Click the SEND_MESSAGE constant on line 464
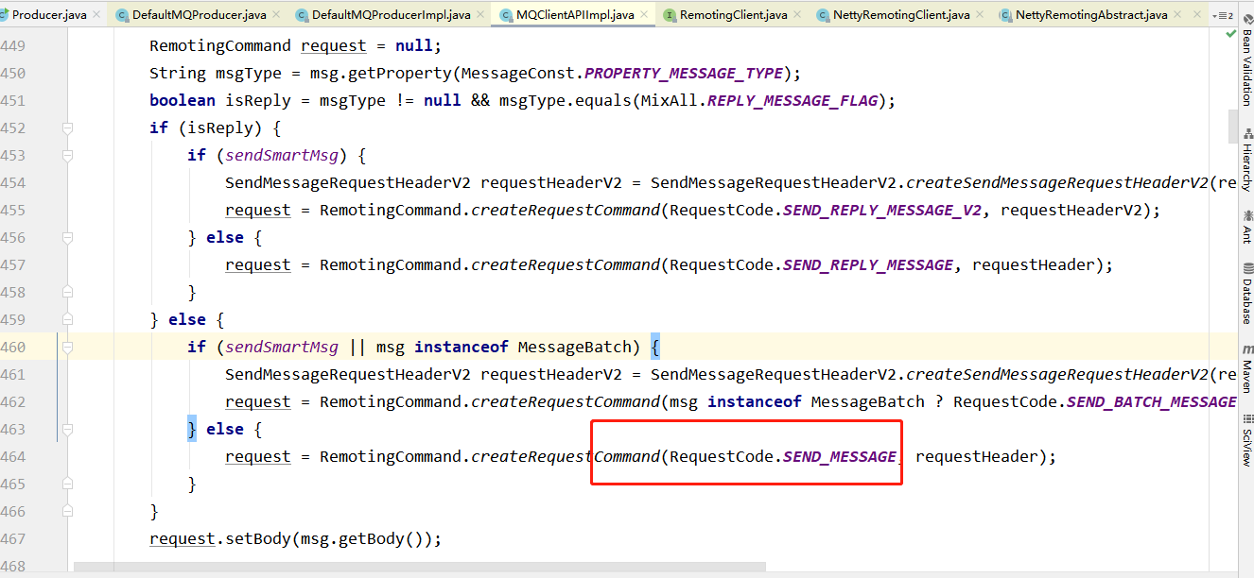Viewport: 1254px width, 578px height. pyautogui.click(x=839, y=456)
